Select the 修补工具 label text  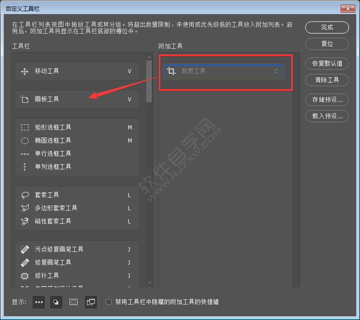[x=47, y=276]
